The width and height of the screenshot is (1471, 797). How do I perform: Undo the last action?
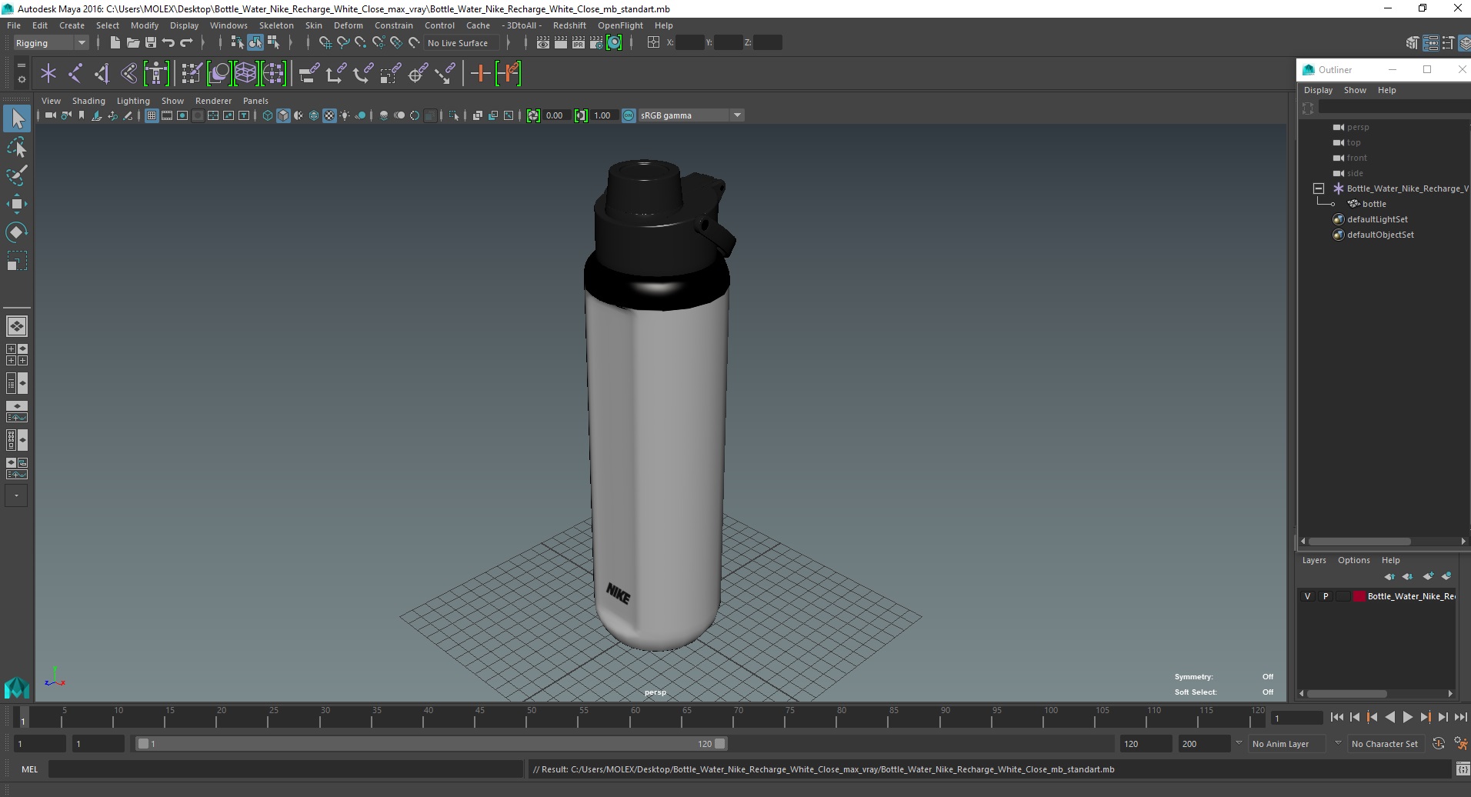coord(168,43)
